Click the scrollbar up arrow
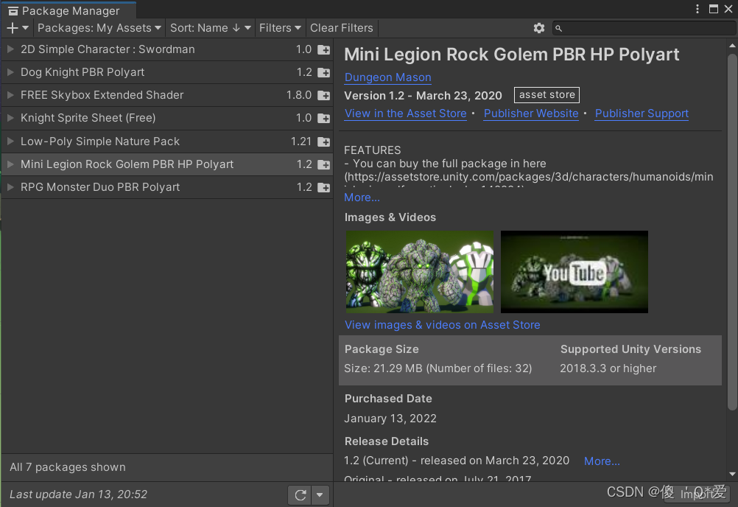Viewport: 738px width, 507px height. [732, 46]
